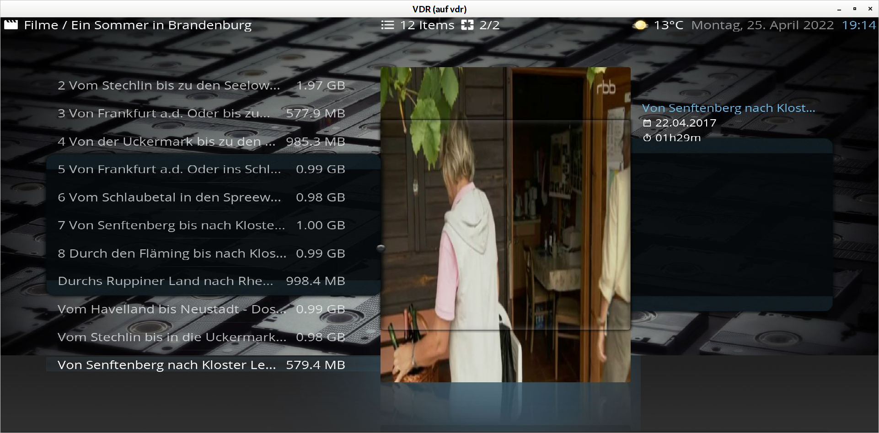Select Durchs Ruppiner Land nach Rhe recording
Viewport: 879px width, 433px height.
tap(201, 281)
